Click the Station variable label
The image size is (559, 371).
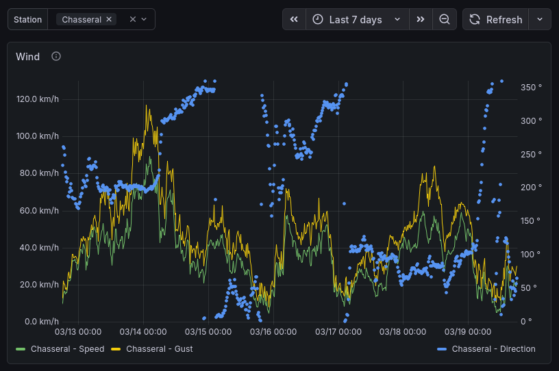point(27,19)
